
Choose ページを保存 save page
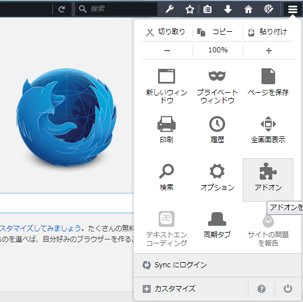(268, 82)
